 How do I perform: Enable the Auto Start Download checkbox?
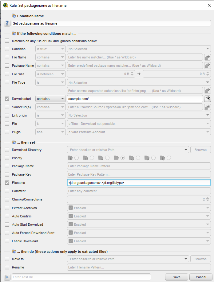(7, 224)
